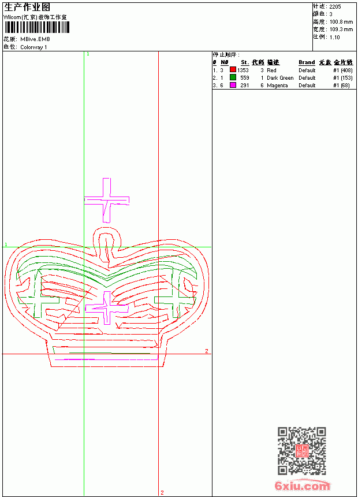Click the green "1" label on the horizontal guide
This screenshot has width=358, height=497.
click(6, 244)
